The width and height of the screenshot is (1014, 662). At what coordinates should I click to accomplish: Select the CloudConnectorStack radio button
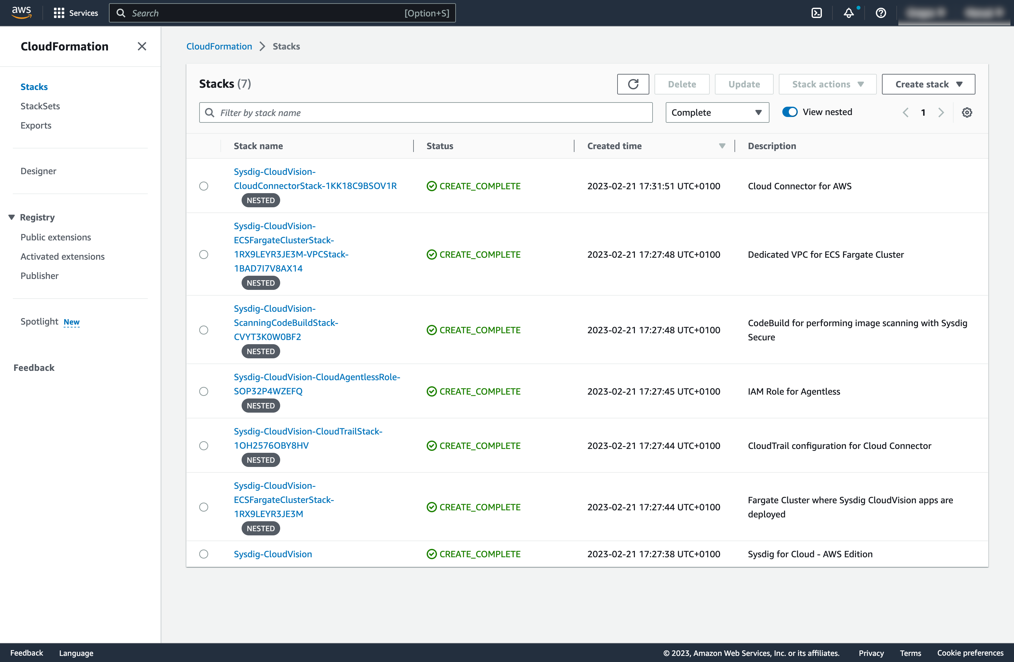pos(204,186)
